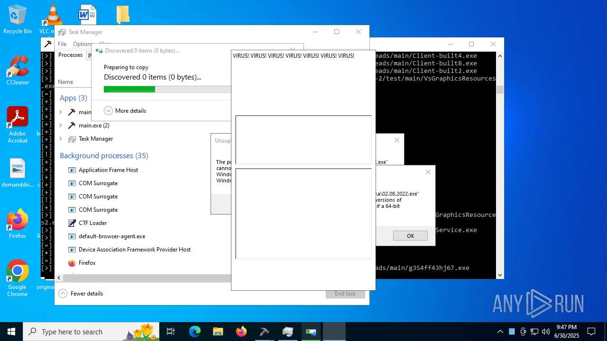
Task: Show hidden system tray icons
Action: click(x=500, y=332)
